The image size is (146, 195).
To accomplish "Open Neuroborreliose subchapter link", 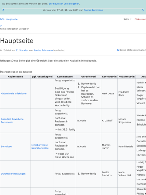I will click(40, 148).
